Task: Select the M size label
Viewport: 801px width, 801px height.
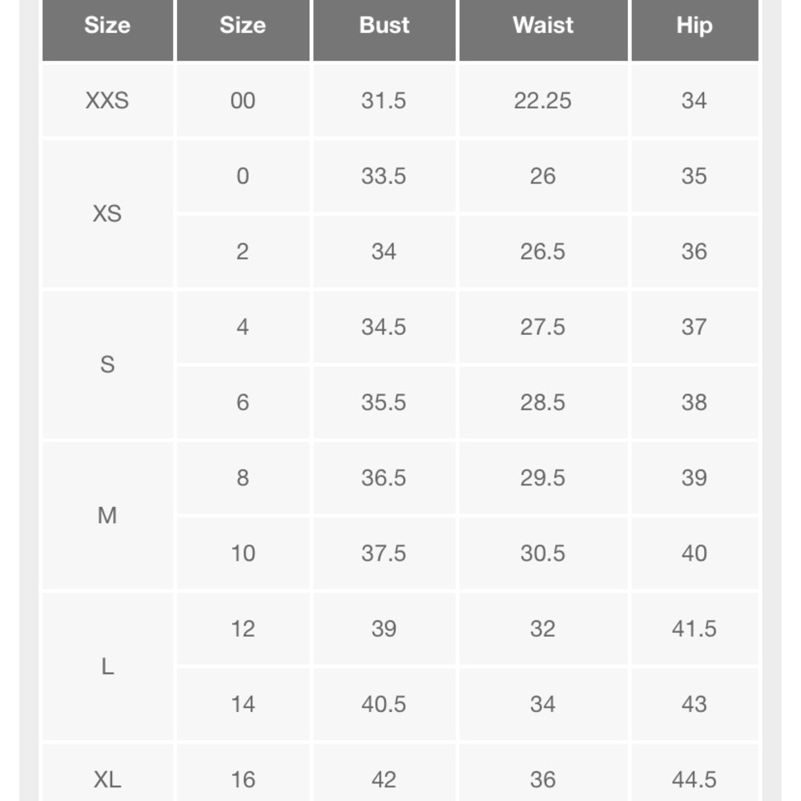Action: pyautogui.click(x=107, y=515)
